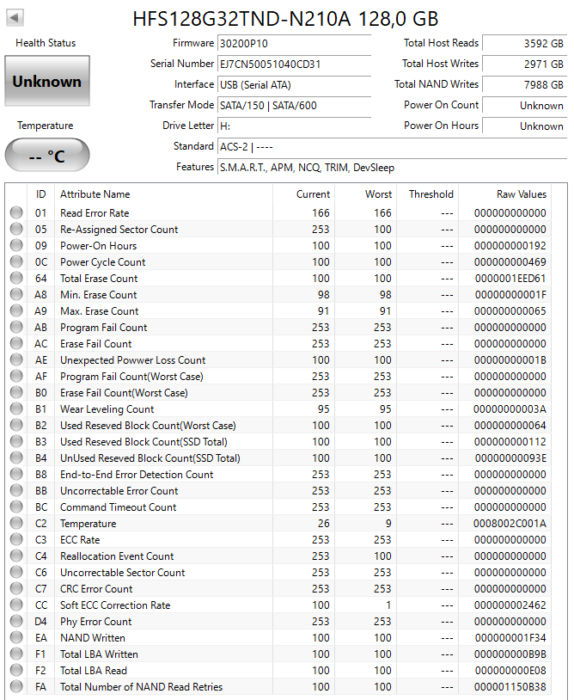574x700 pixels.
Task: Click the Threshold column header
Action: click(x=427, y=194)
